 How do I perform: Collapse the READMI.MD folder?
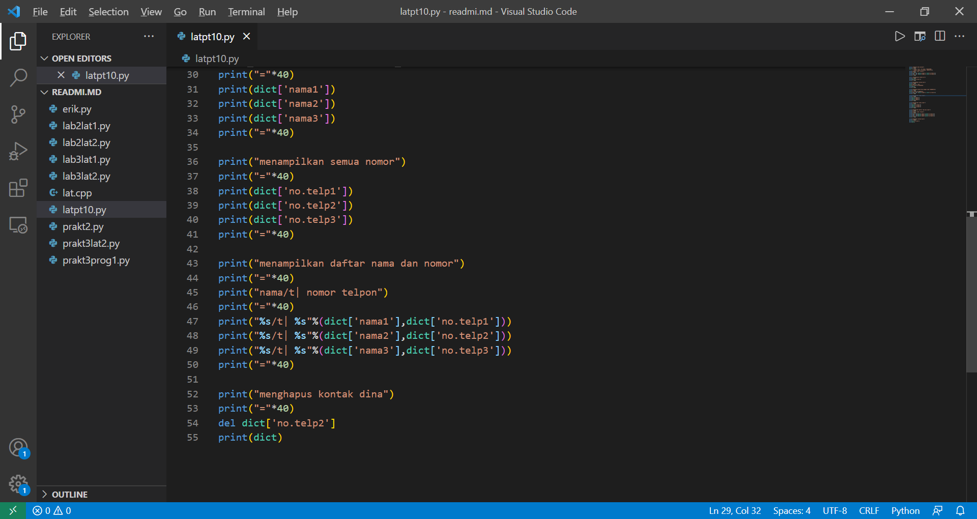pos(44,92)
